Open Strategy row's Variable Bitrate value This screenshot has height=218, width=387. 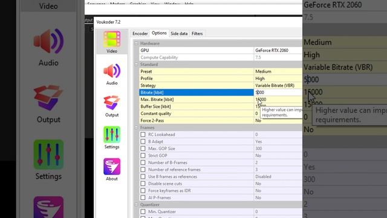pyautogui.click(x=278, y=85)
